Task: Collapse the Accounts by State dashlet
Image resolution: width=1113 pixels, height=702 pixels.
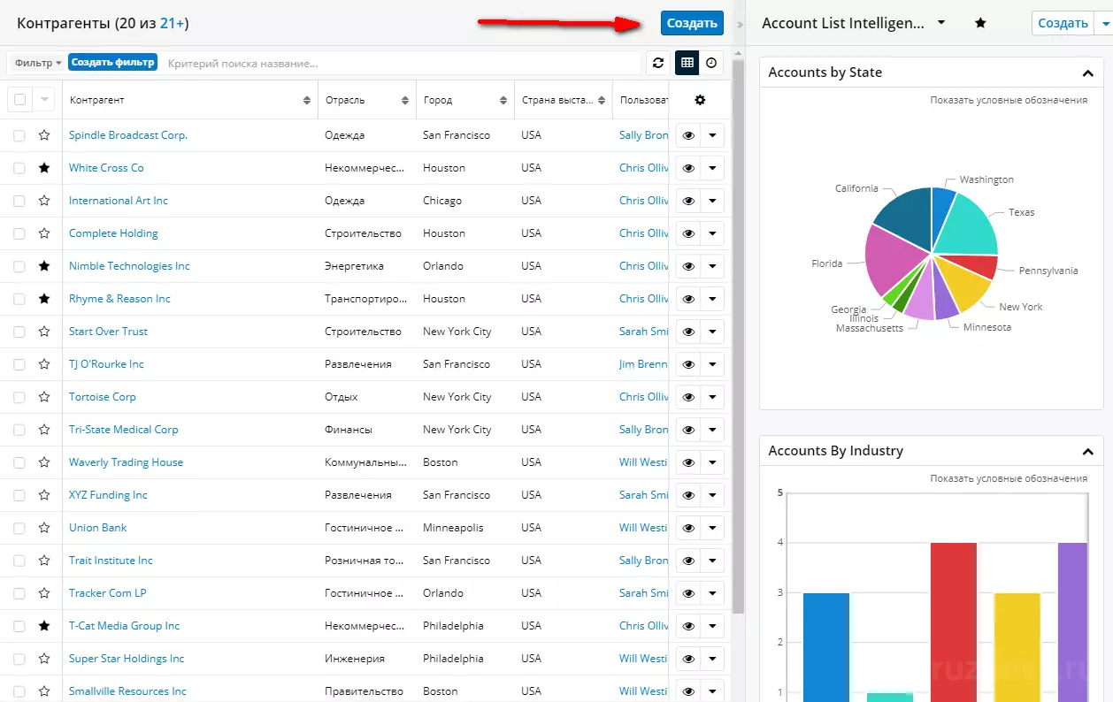Action: click(1087, 73)
